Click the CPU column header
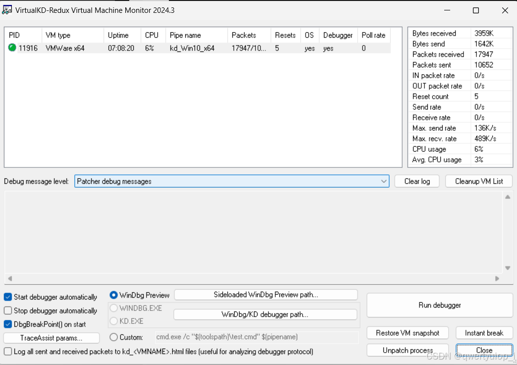 [x=154, y=35]
